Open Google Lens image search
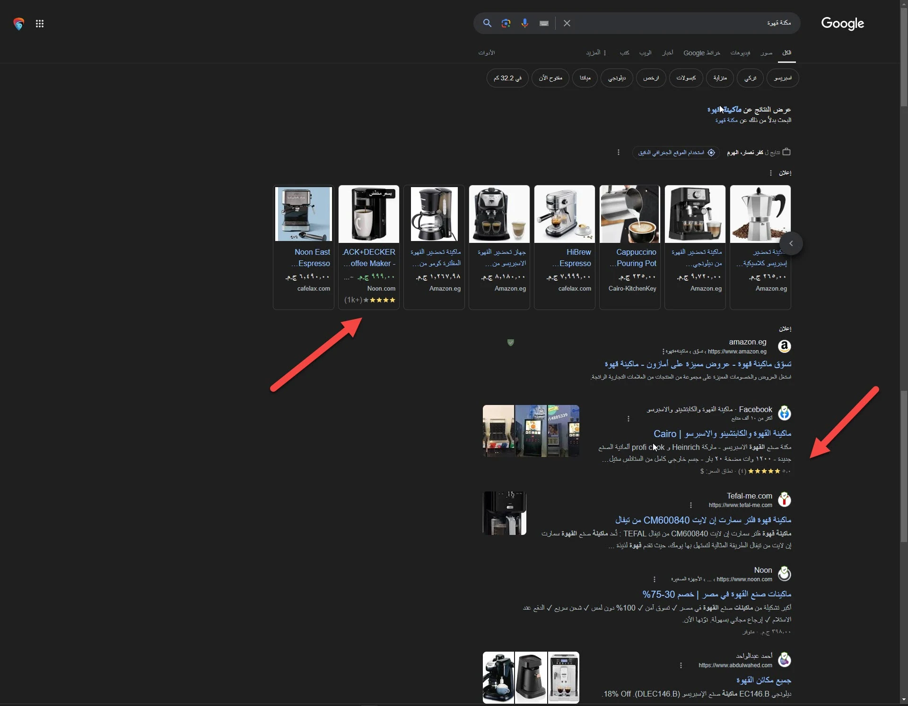This screenshot has height=706, width=908. (x=506, y=23)
